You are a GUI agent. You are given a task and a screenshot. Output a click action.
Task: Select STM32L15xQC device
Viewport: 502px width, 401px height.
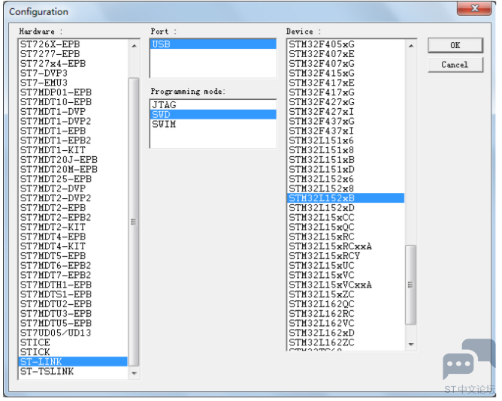point(346,228)
